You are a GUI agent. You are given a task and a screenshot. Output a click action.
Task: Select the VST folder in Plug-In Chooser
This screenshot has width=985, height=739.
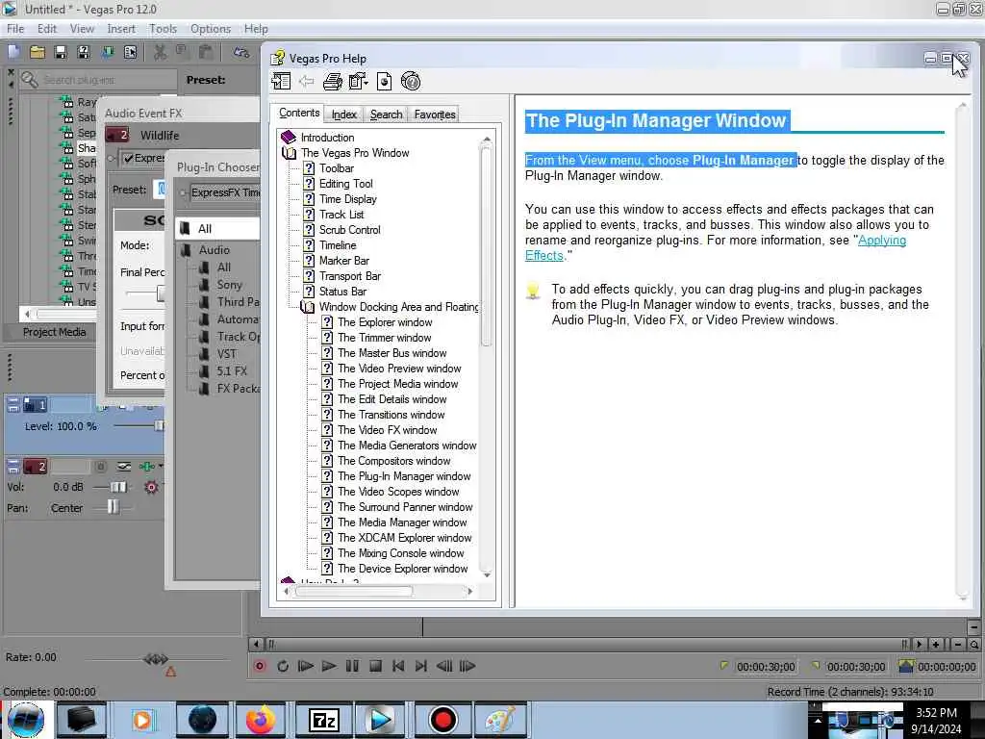(x=226, y=354)
